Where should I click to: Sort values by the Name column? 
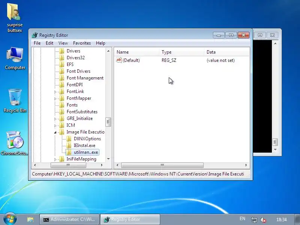(137, 52)
